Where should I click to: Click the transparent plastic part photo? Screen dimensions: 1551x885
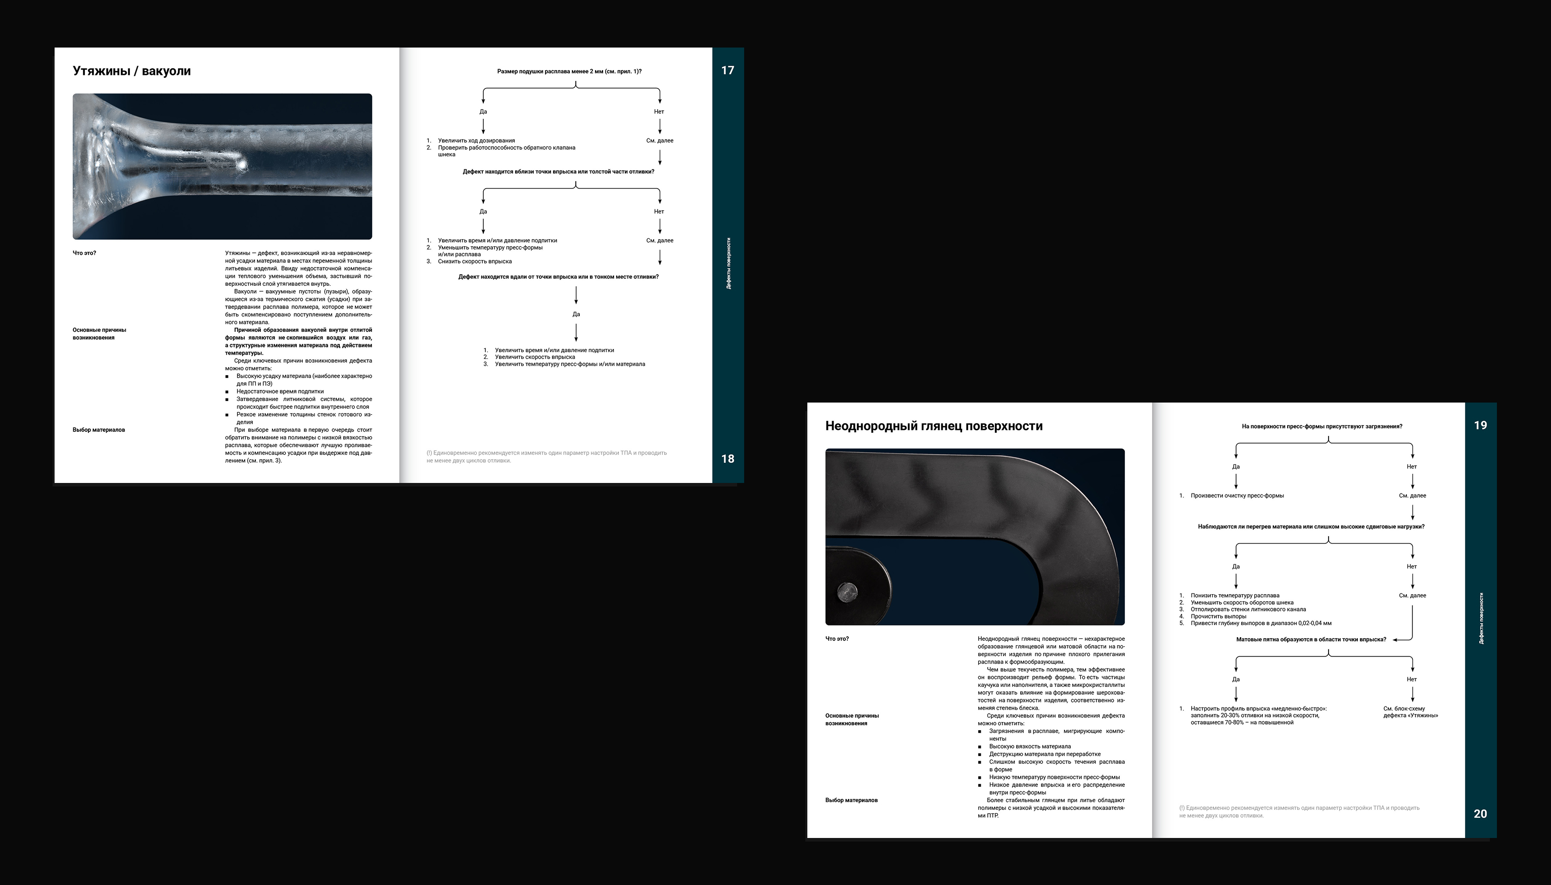[x=222, y=166]
